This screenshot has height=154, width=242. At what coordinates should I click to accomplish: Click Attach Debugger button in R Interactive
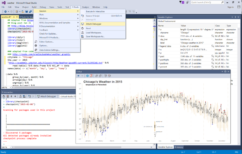pyautogui.click(x=46, y=96)
